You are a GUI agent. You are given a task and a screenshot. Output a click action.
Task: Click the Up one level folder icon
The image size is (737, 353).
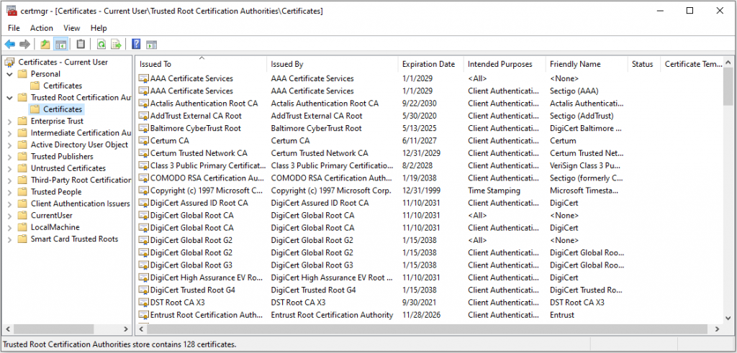click(45, 44)
